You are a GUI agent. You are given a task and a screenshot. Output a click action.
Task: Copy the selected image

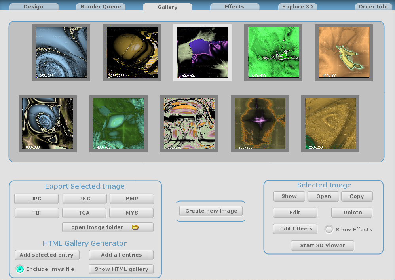(x=357, y=196)
